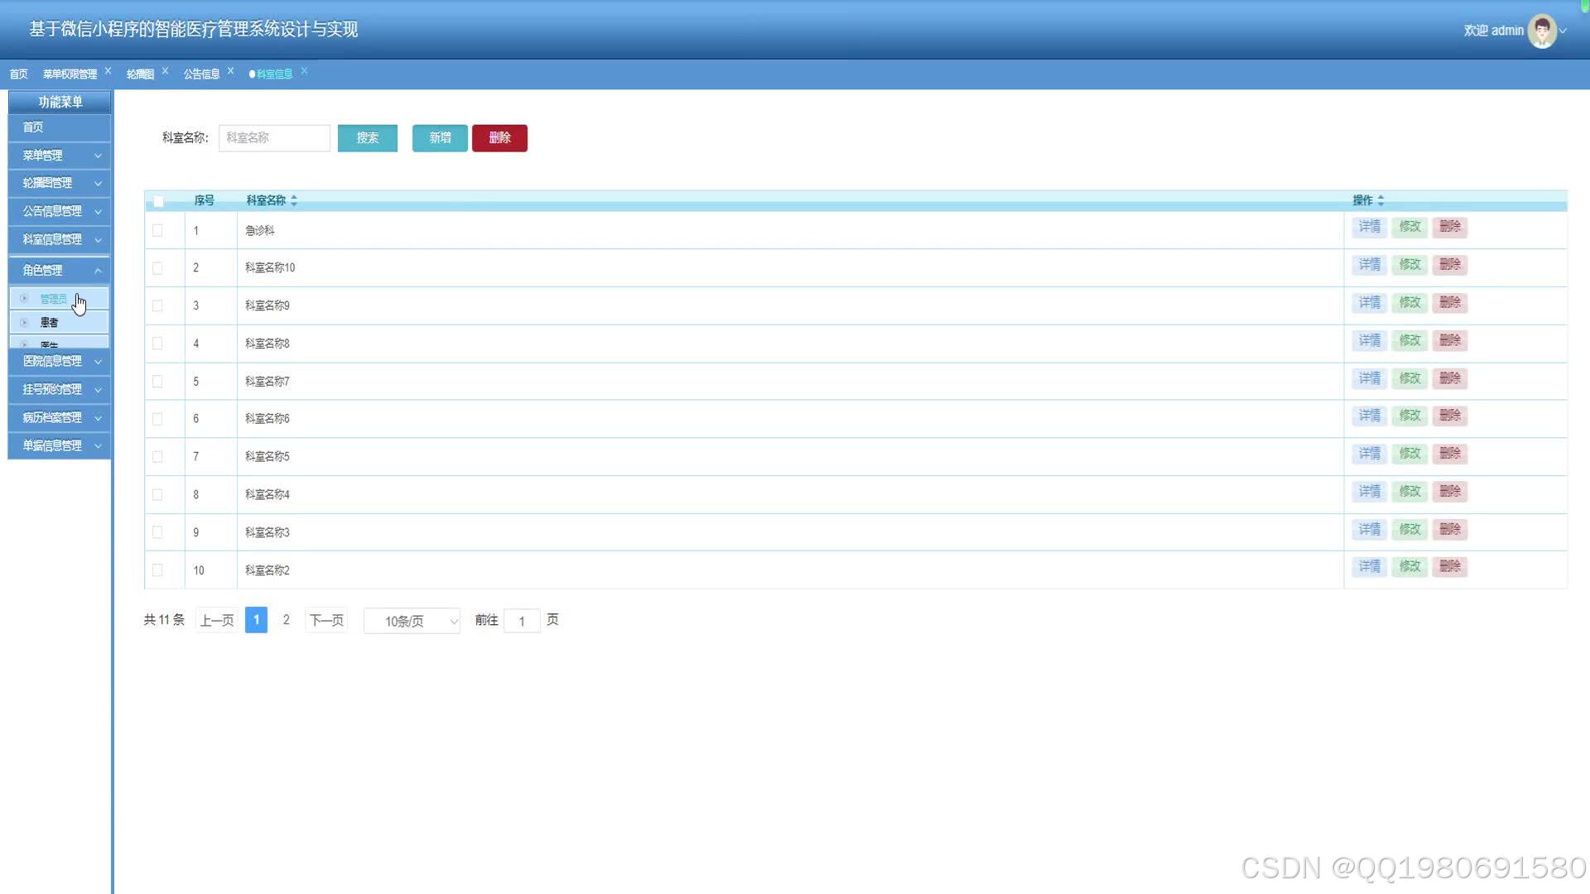Tick the select-all checkbox in table header
Viewport: 1590px width, 894px height.
pos(158,201)
